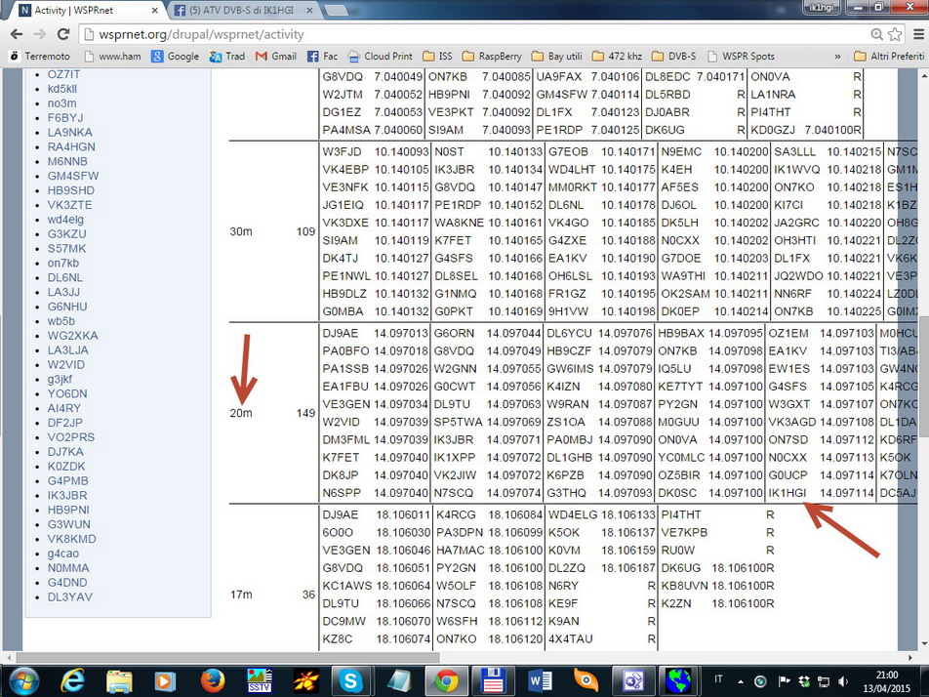Open the VK3ZTE callsign link
This screenshot has height=697, width=929.
[x=70, y=205]
